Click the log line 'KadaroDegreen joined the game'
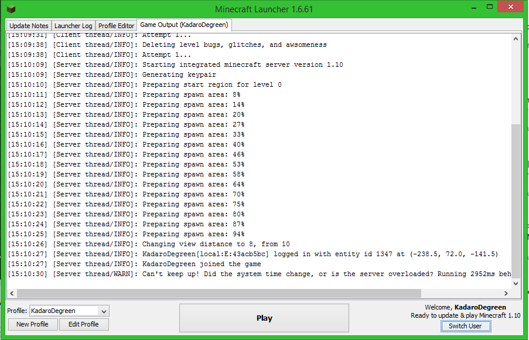Viewport: 529px width, 340px height. 135,264
